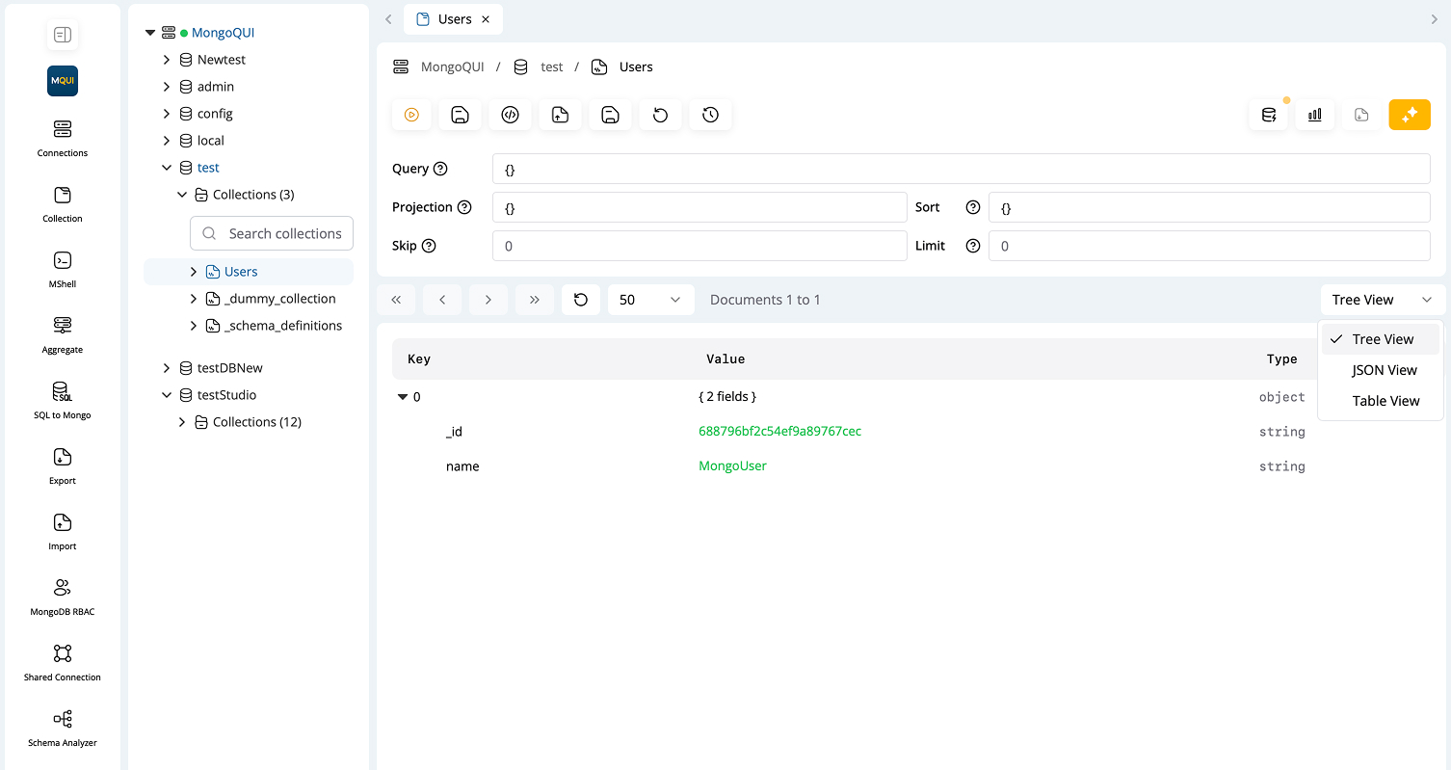
Task: Open the Aggregate builder
Action: 62,333
